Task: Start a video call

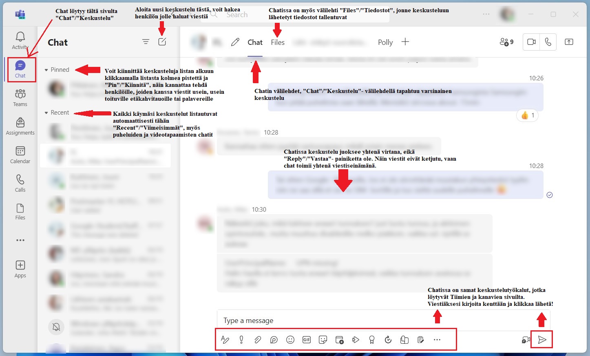Action: [531, 42]
